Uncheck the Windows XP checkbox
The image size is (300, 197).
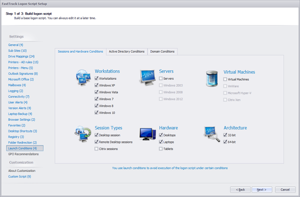tap(96, 85)
